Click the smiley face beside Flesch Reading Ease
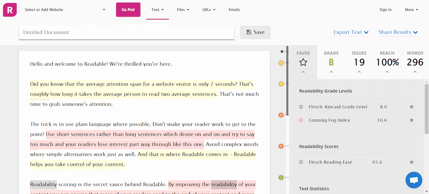This screenshot has height=194, width=429. [301, 162]
